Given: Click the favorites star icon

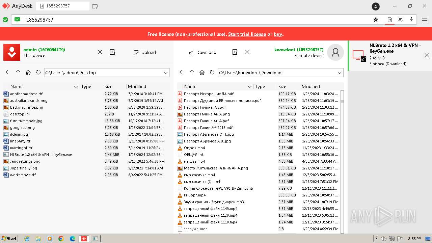Looking at the screenshot, I should click(x=376, y=20).
